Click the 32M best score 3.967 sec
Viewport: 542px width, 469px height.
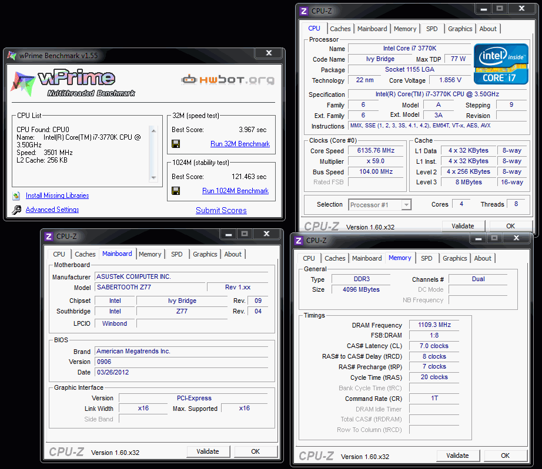coord(253,130)
